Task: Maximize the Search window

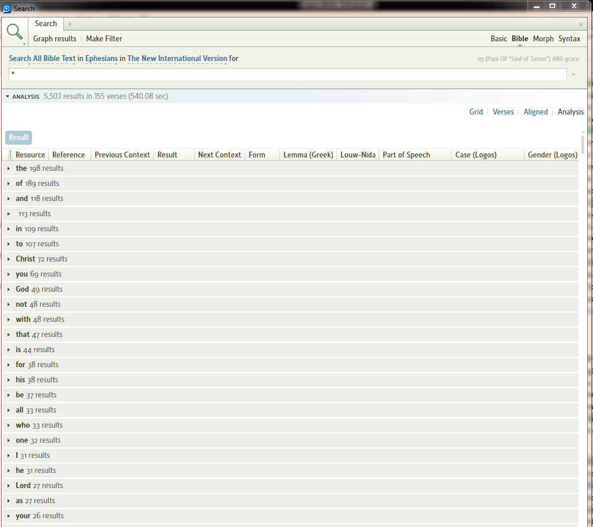Action: click(x=552, y=6)
